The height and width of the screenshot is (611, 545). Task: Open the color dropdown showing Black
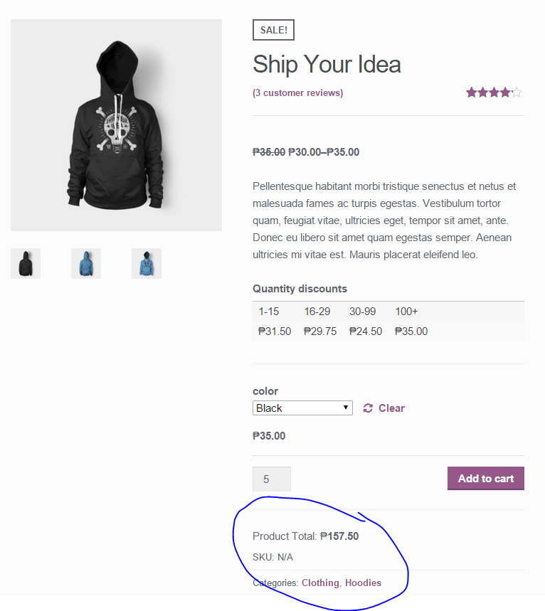tap(302, 408)
